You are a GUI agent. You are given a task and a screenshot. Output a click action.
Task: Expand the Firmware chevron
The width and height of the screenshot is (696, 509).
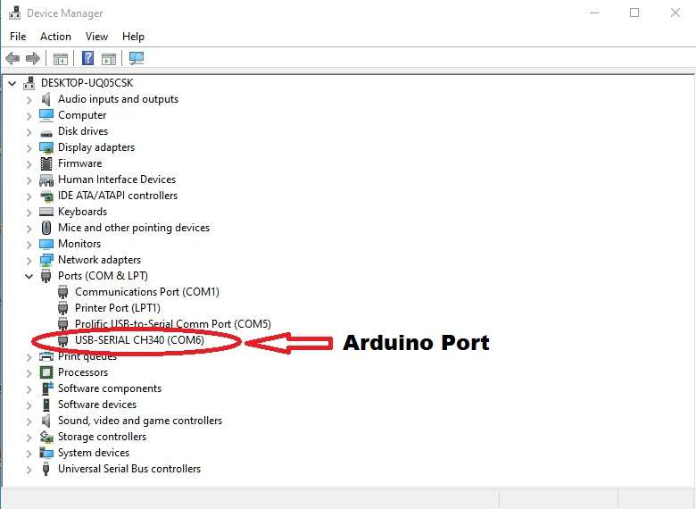pyautogui.click(x=29, y=164)
